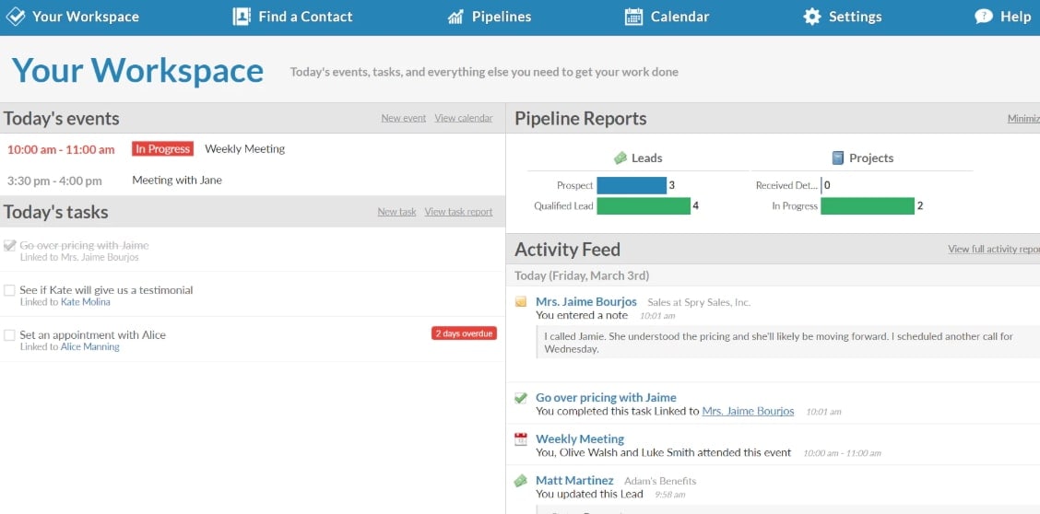Click the green Qualified Lead bar
The image size is (1040, 514).
tap(643, 206)
